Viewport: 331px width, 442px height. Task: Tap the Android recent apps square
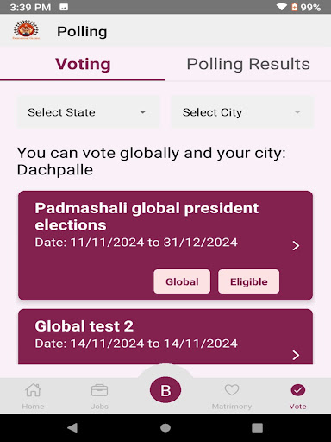(x=257, y=427)
